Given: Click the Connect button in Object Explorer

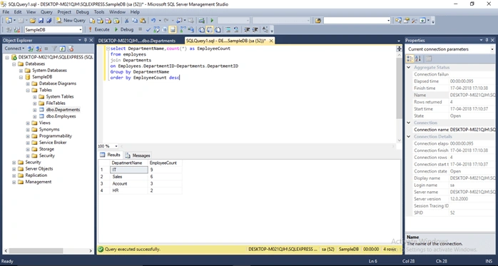Looking at the screenshot, I should pyautogui.click(x=14, y=48).
